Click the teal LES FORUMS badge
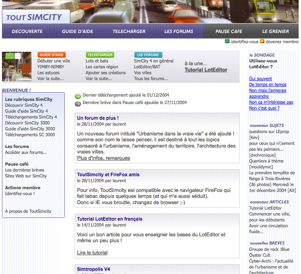The width and height of the screenshot is (301, 274). coord(148,55)
